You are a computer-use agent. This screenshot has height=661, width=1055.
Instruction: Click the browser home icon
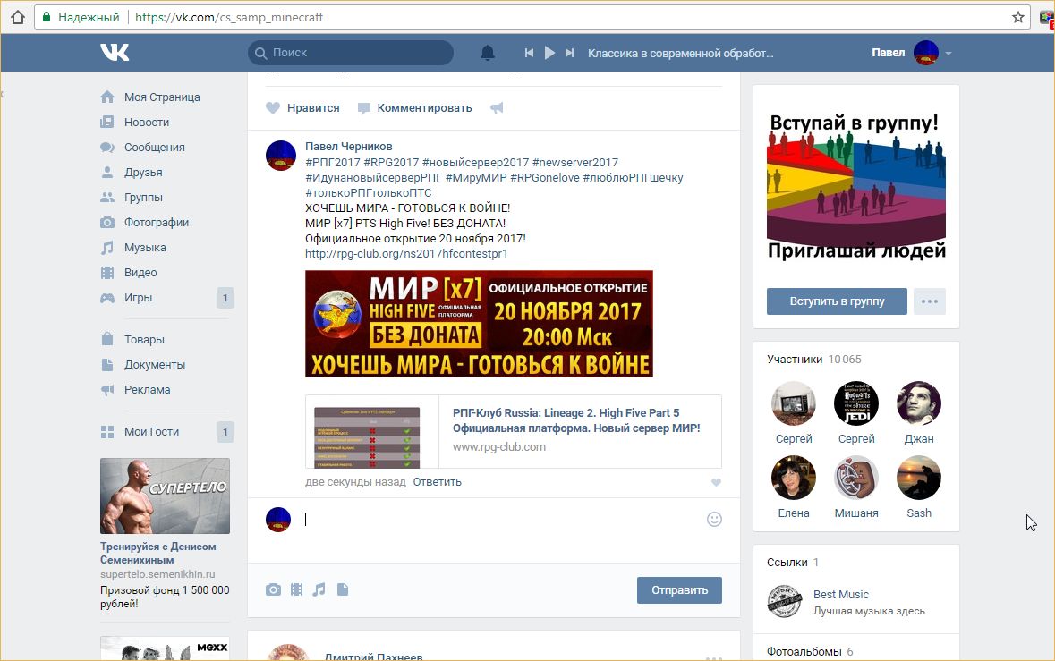[18, 17]
